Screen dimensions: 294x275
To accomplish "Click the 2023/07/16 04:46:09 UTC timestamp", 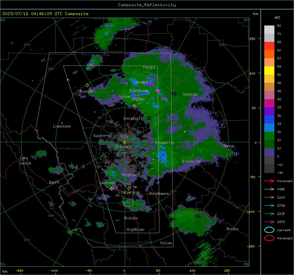I will [45, 14].
